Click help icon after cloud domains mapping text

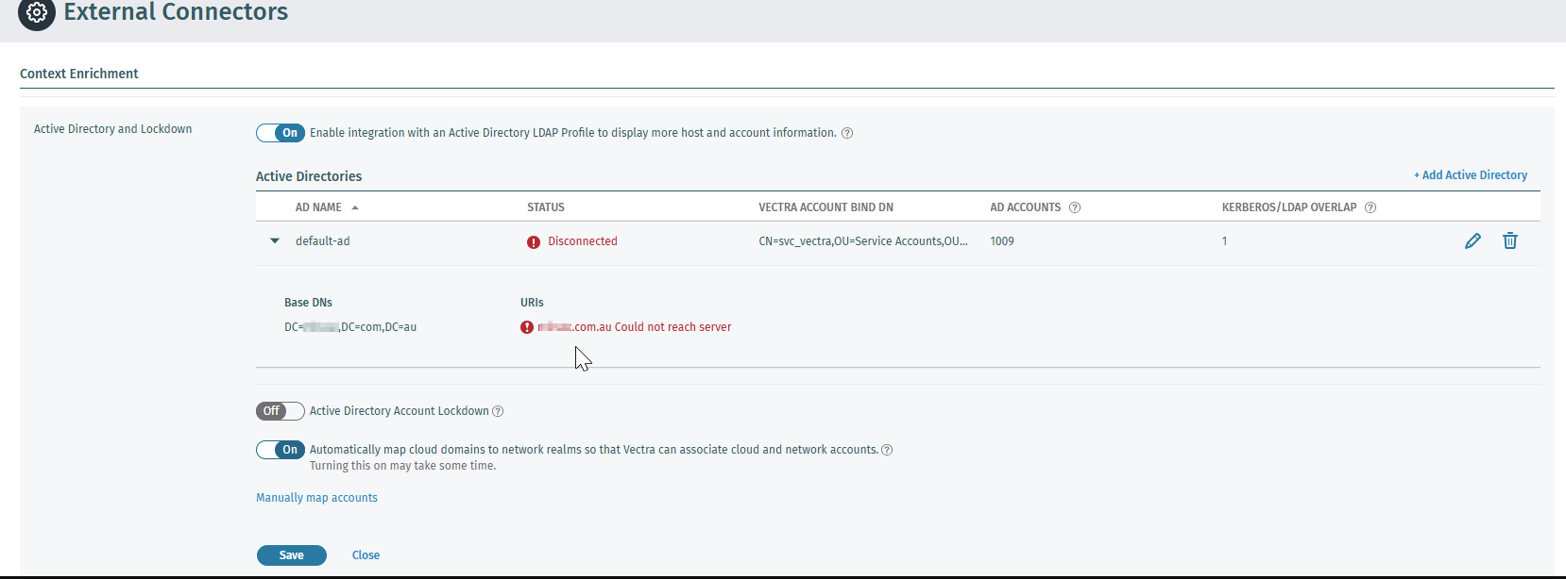coord(887,450)
